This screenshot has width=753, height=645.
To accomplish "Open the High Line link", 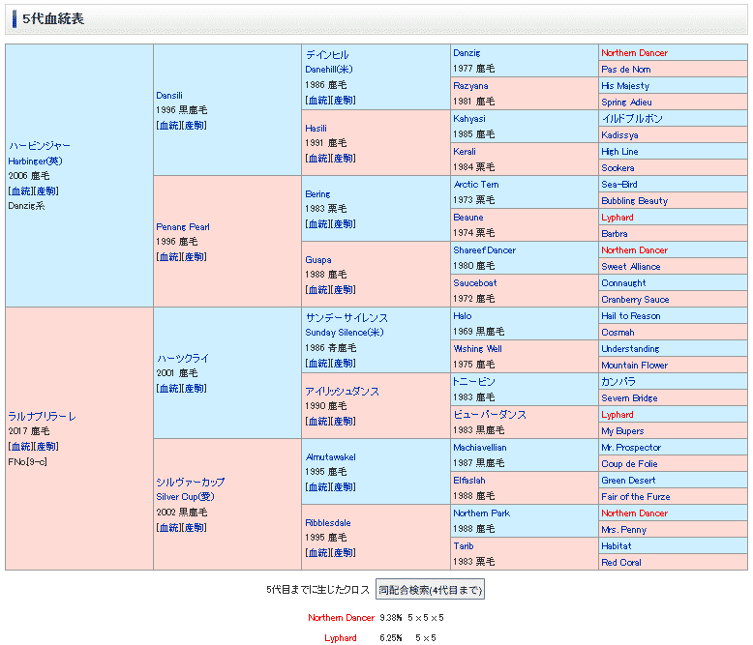I will [619, 152].
